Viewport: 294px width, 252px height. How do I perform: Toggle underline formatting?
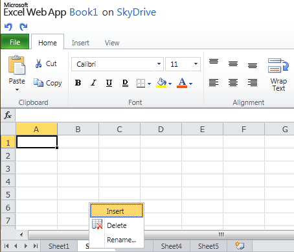(109, 83)
